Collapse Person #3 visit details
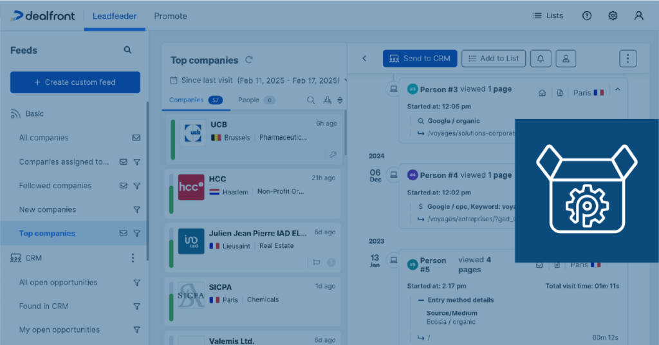The image size is (659, 345). pyautogui.click(x=617, y=89)
